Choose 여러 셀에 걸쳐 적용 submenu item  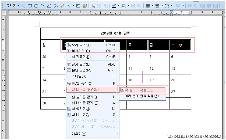click(142, 96)
